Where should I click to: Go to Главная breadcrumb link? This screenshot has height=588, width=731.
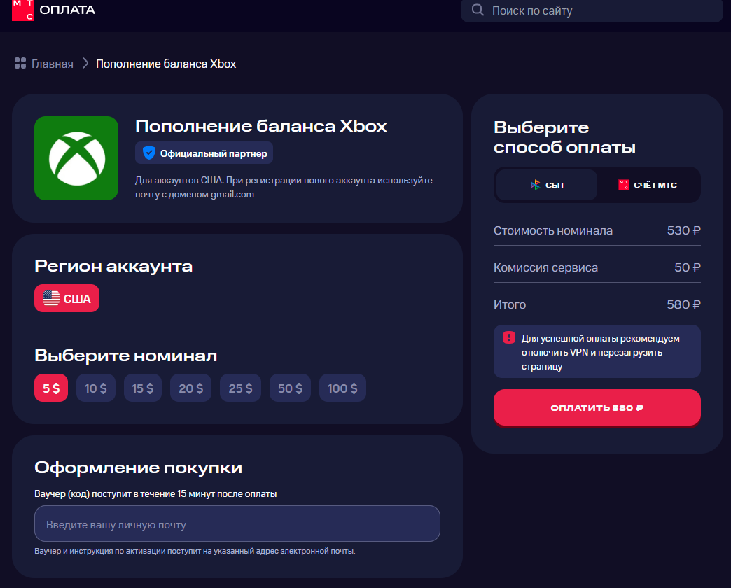click(x=53, y=64)
